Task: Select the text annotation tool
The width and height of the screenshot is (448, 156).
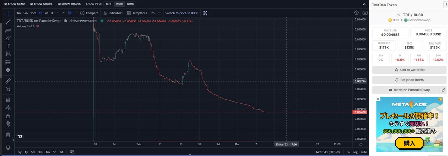Action: tap(8, 46)
